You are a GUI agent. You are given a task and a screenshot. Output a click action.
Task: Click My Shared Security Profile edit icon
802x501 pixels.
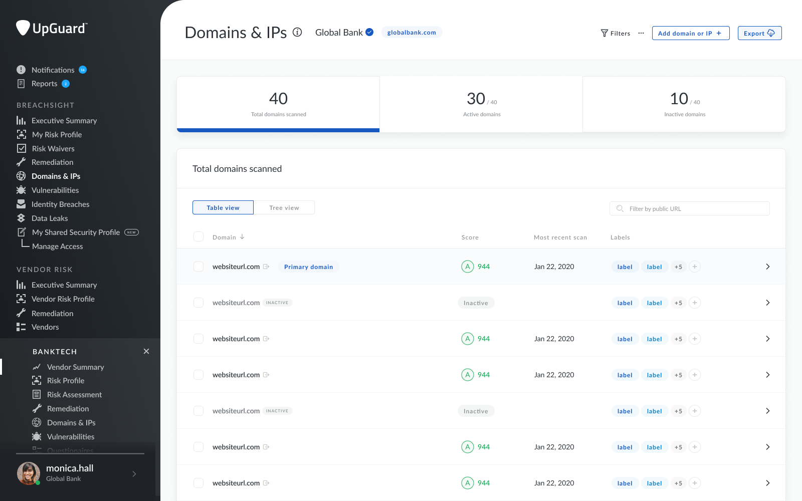[22, 232]
